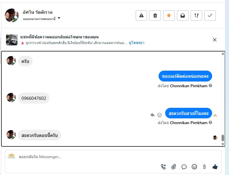Open the ดูโฆษณา link
Viewport: 229px width, 175px height.
[x=137, y=43]
